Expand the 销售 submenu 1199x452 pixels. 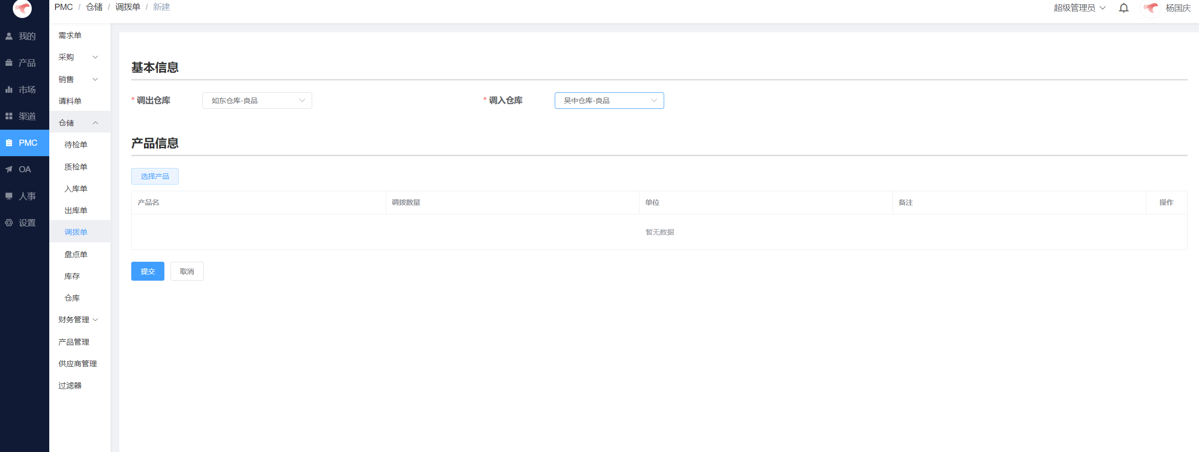point(80,80)
